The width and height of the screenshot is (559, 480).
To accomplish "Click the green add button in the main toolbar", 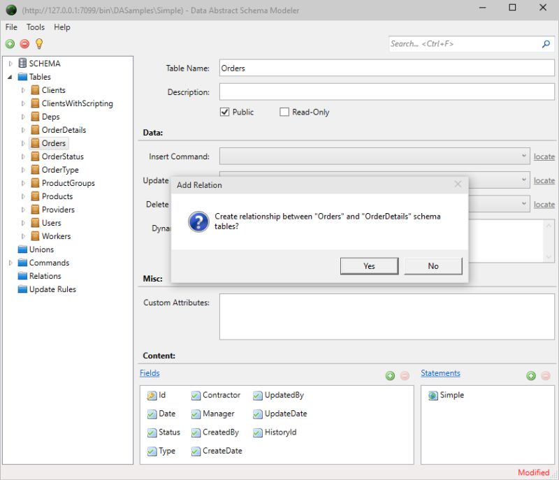I will tap(10, 43).
